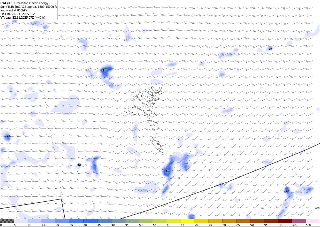The width and height of the screenshot is (320, 227).
Task: Click the legend tick label 500
Action: click(308, 225)
